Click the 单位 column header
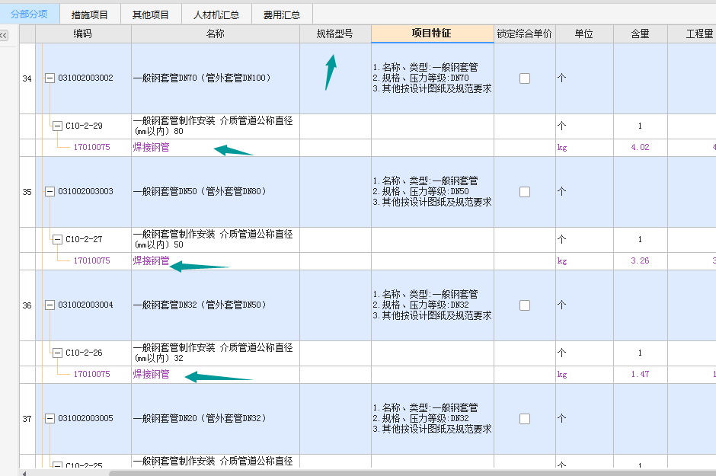Viewport: 716px width, 476px height. coord(584,34)
